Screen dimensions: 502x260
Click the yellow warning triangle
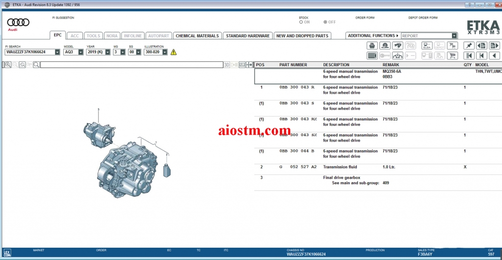click(174, 52)
